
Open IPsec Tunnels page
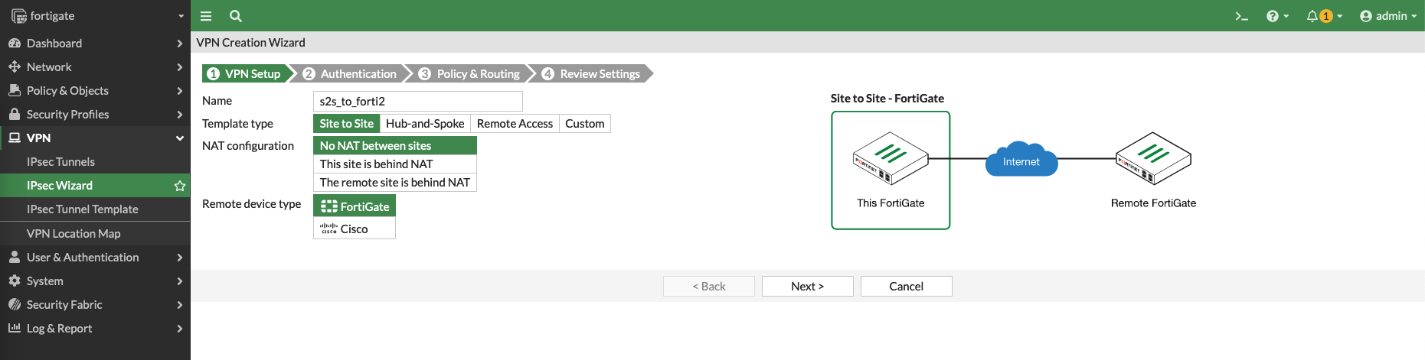61,162
